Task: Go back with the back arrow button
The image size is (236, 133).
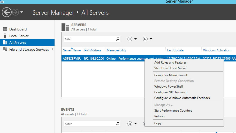Action: (7, 12)
